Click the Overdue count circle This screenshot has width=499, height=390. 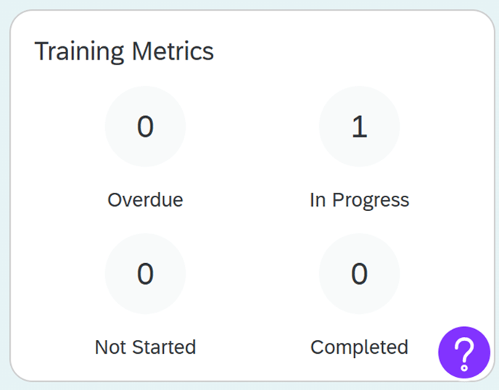[146, 126]
